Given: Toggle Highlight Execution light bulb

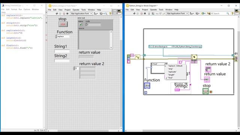Looking at the screenshot, I should [x=149, y=13].
